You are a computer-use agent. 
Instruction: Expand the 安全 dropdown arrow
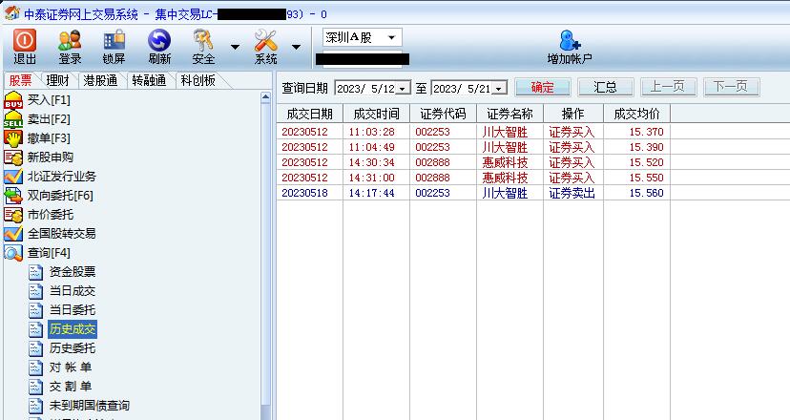click(235, 47)
